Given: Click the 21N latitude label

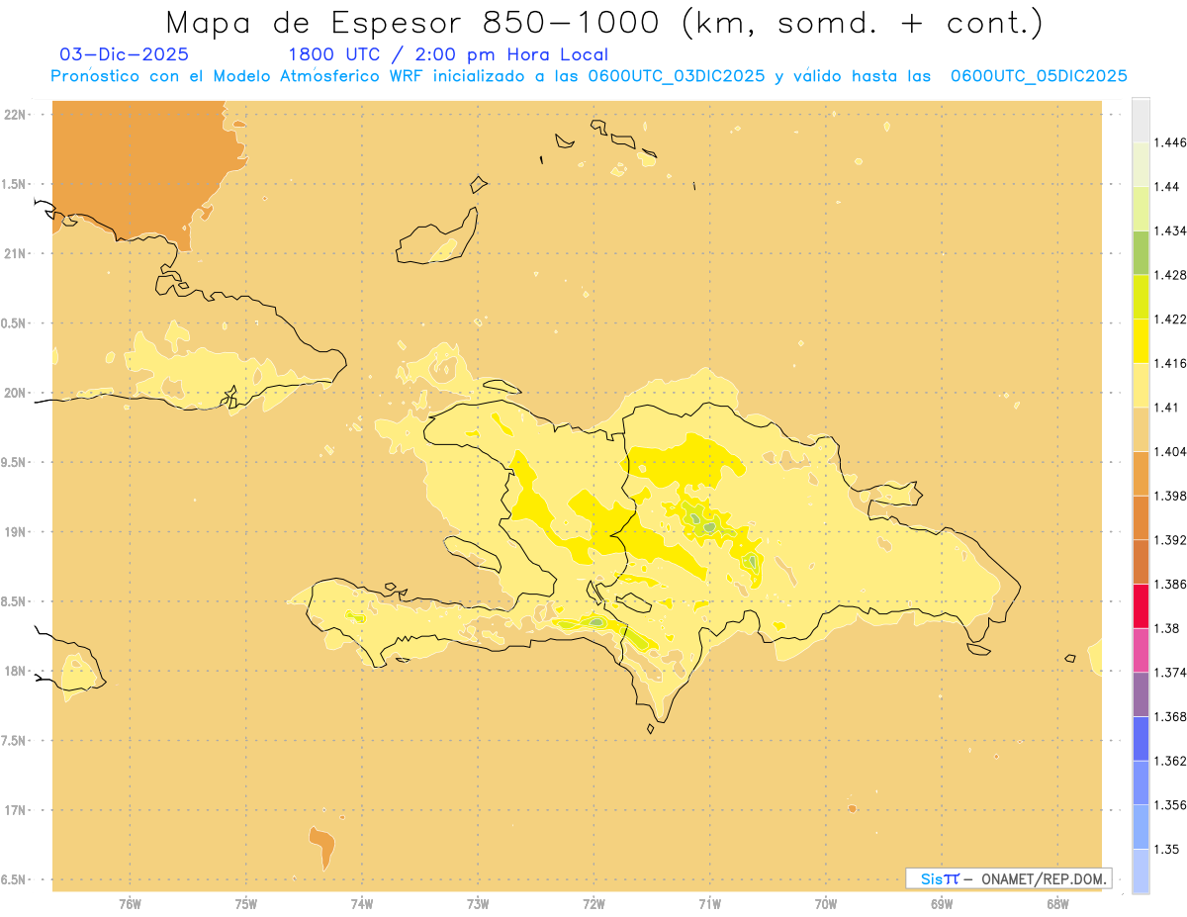Looking at the screenshot, I should click(x=16, y=254).
